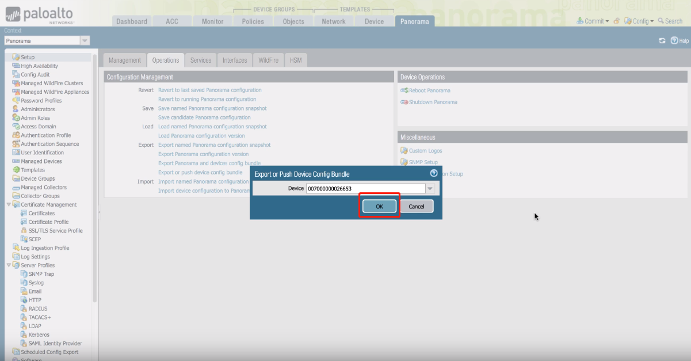The image size is (691, 361).
Task: Open the Context Panorama dropdown
Action: point(85,41)
